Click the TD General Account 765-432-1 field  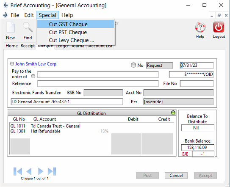pos(67,102)
